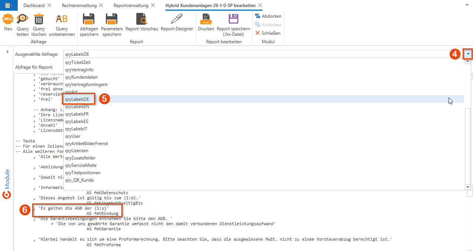Click Parameters speichern

coord(112,24)
